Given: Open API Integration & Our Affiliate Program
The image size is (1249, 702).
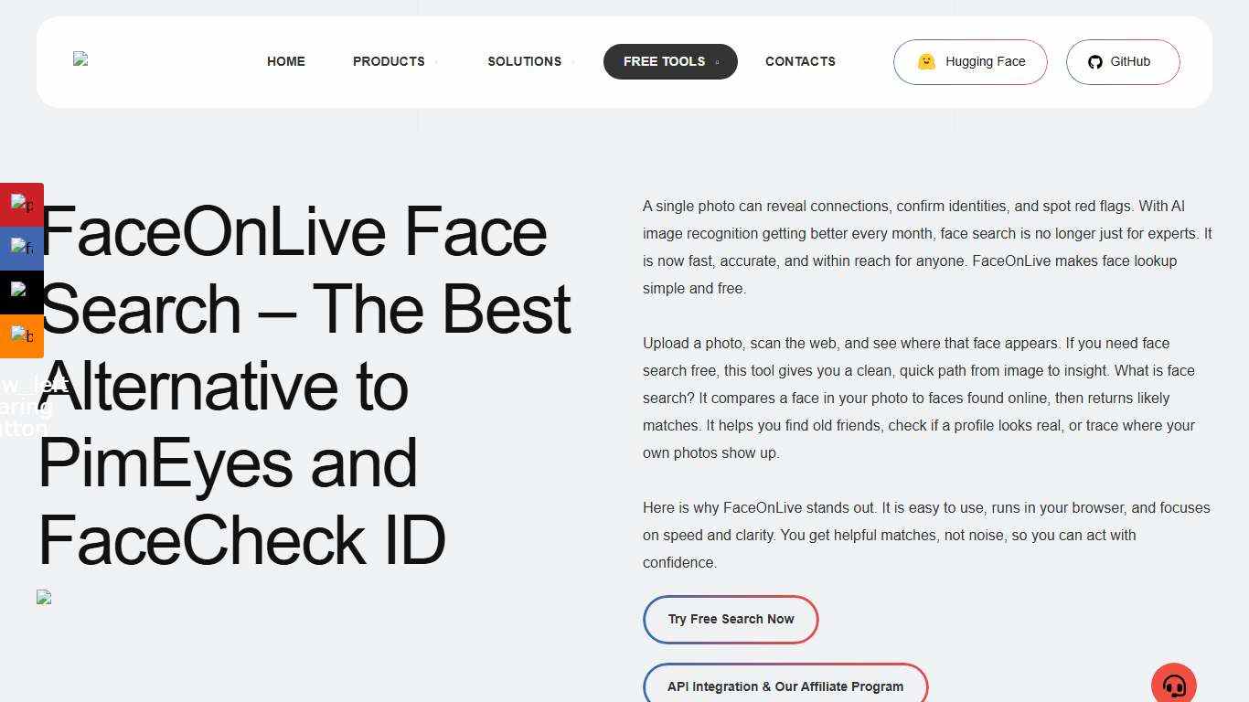Looking at the screenshot, I should pyautogui.click(x=786, y=686).
